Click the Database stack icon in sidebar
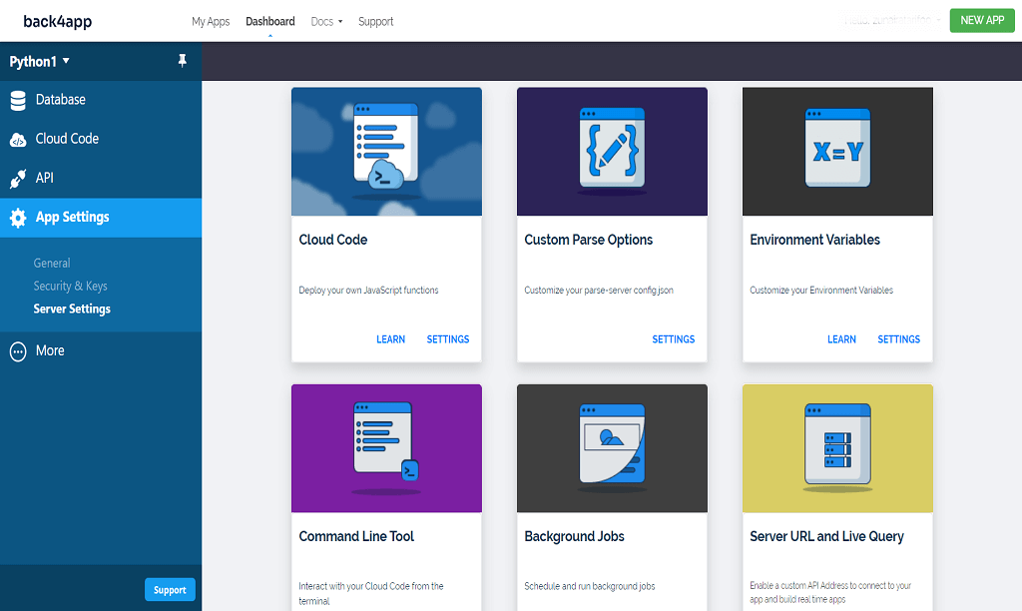 pyautogui.click(x=18, y=100)
